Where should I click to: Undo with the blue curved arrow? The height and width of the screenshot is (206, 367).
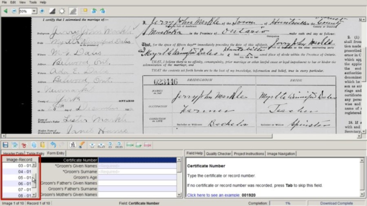point(53,145)
